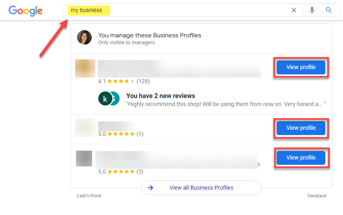Click the Learn more link
The image size is (343, 215).
[x=89, y=196]
